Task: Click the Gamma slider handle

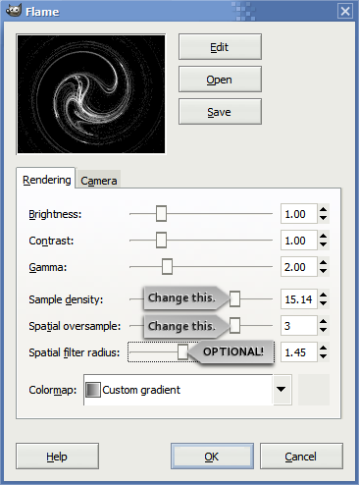Action: click(167, 267)
